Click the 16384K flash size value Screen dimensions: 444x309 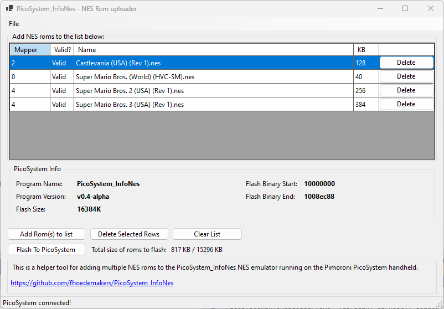[89, 209]
